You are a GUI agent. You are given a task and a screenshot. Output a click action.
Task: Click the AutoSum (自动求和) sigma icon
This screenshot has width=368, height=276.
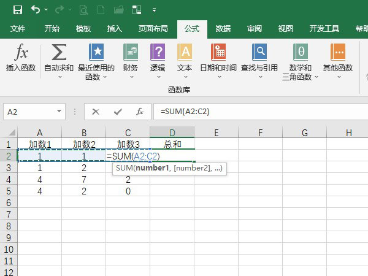pyautogui.click(x=59, y=53)
